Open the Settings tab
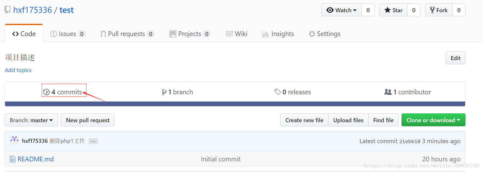 click(x=324, y=34)
